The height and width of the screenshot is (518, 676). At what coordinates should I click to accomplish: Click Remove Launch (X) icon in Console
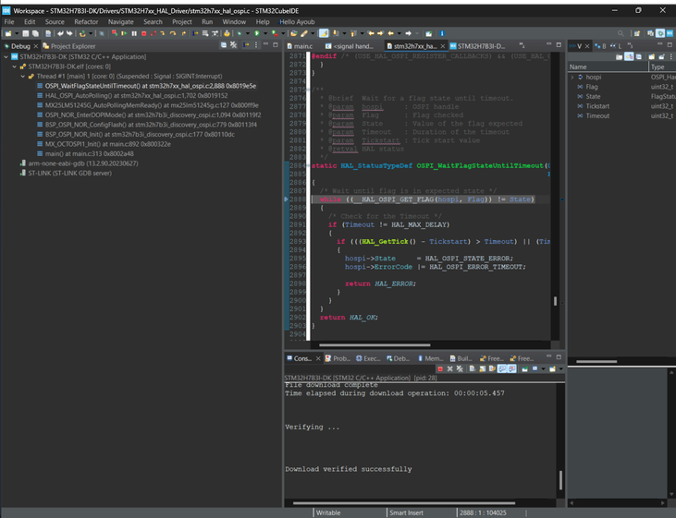click(450, 369)
